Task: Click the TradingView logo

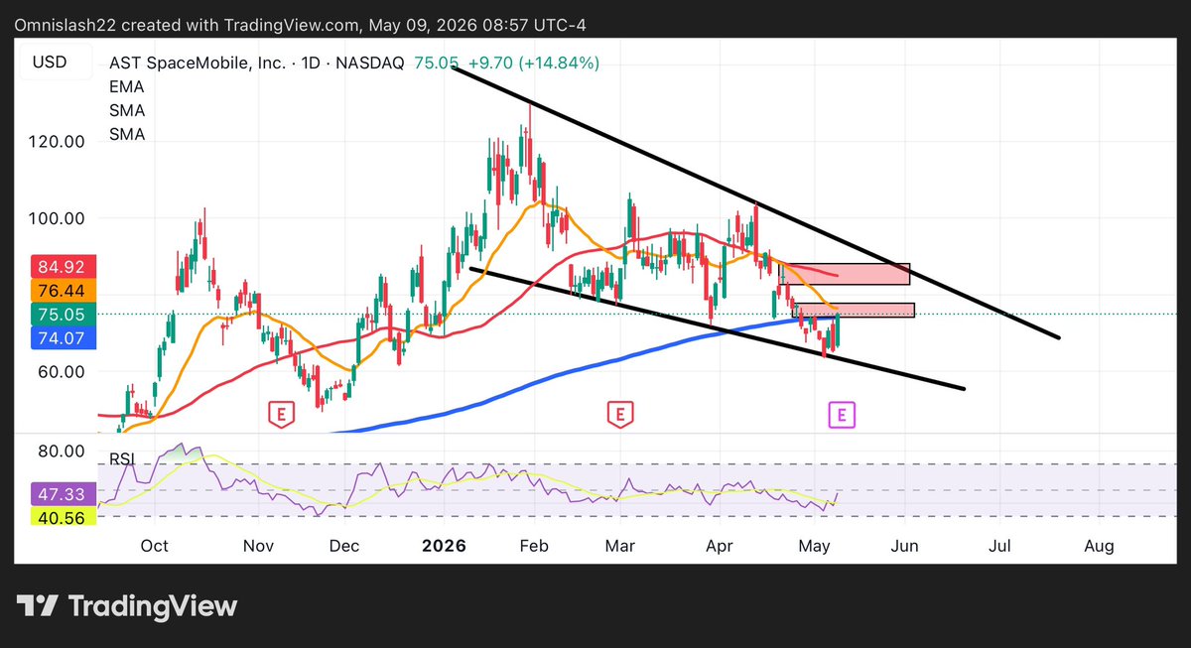Action: (x=127, y=605)
